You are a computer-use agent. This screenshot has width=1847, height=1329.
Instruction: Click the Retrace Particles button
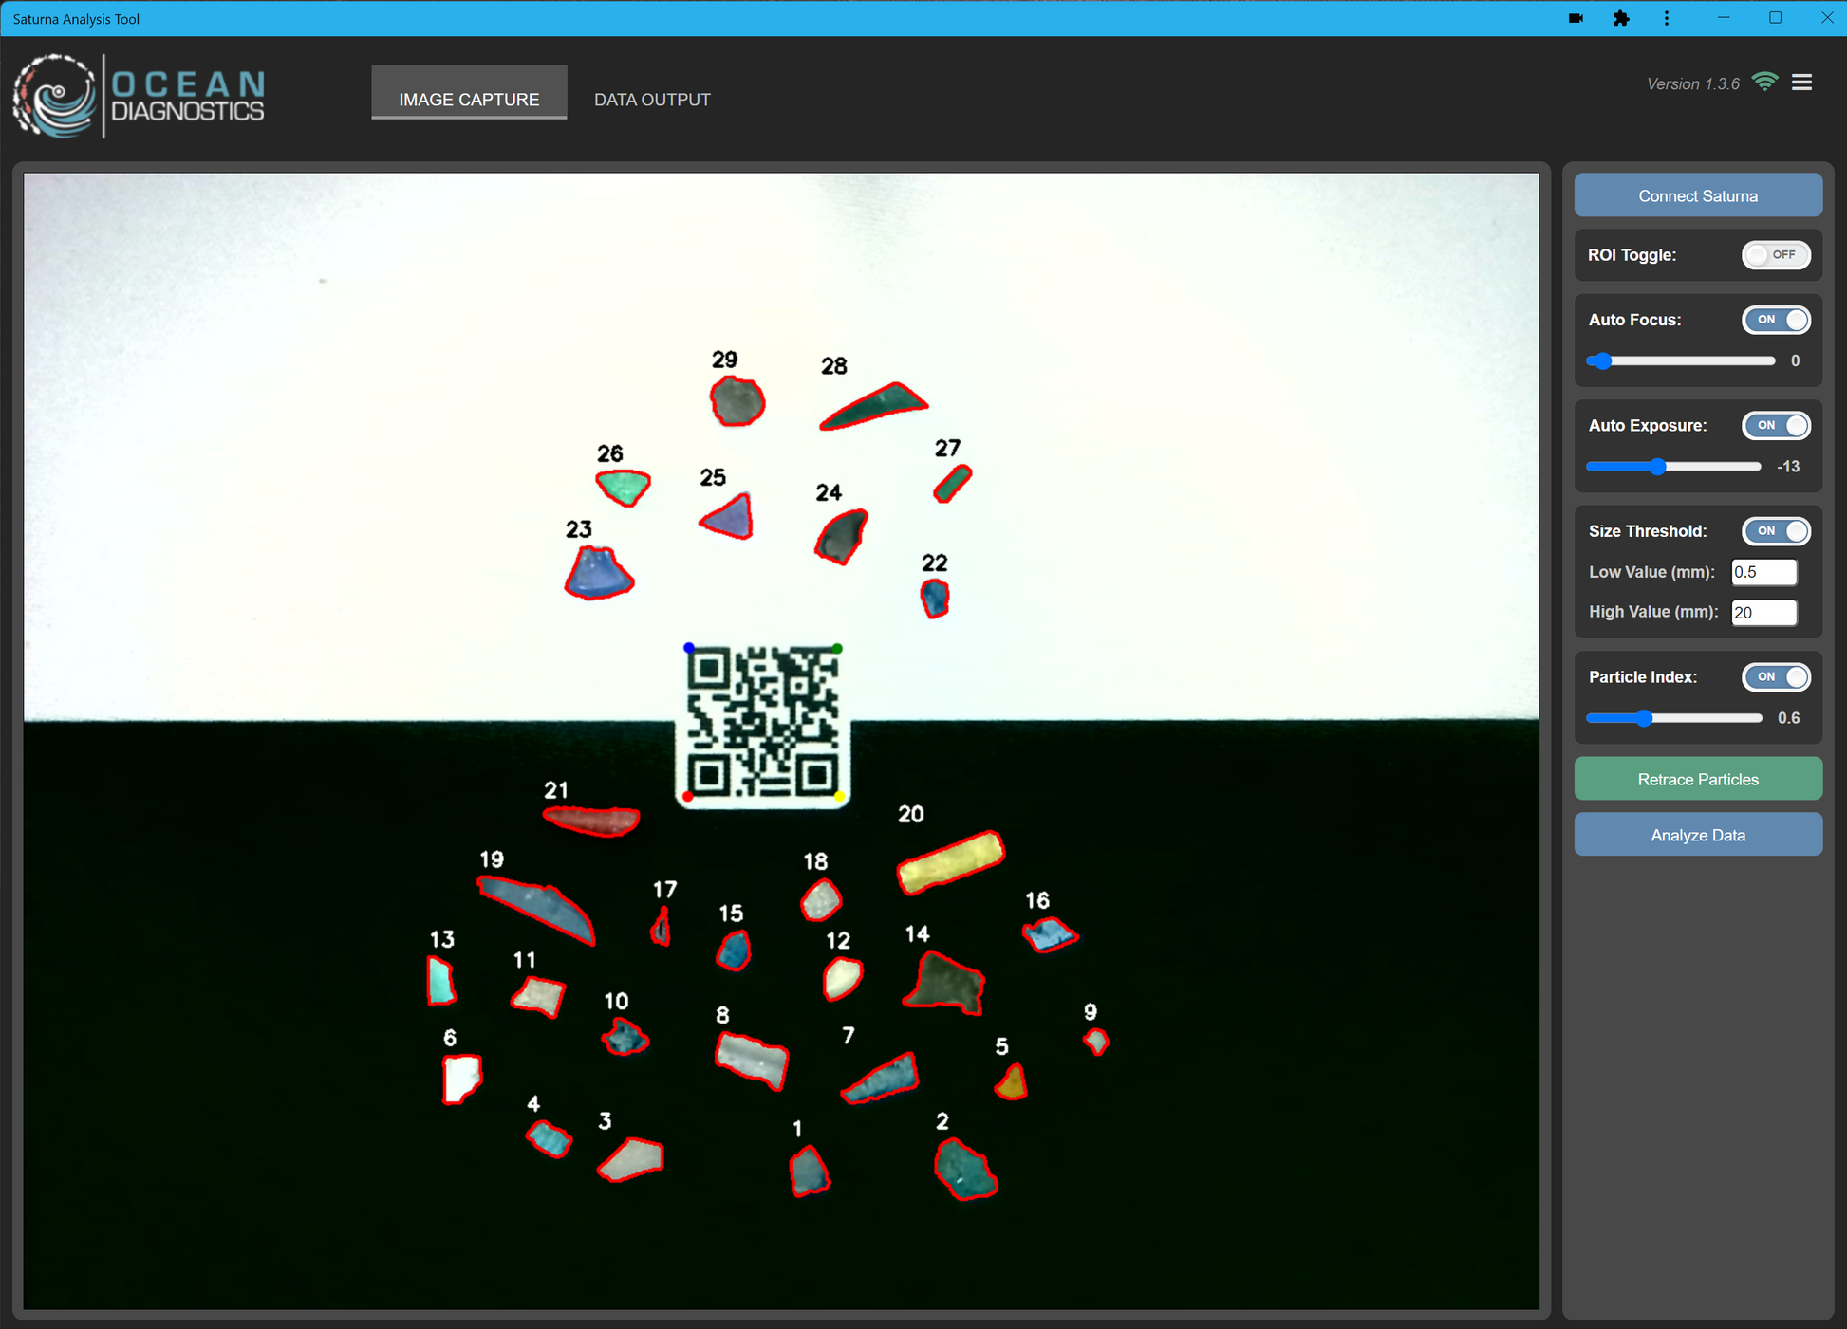click(x=1697, y=779)
